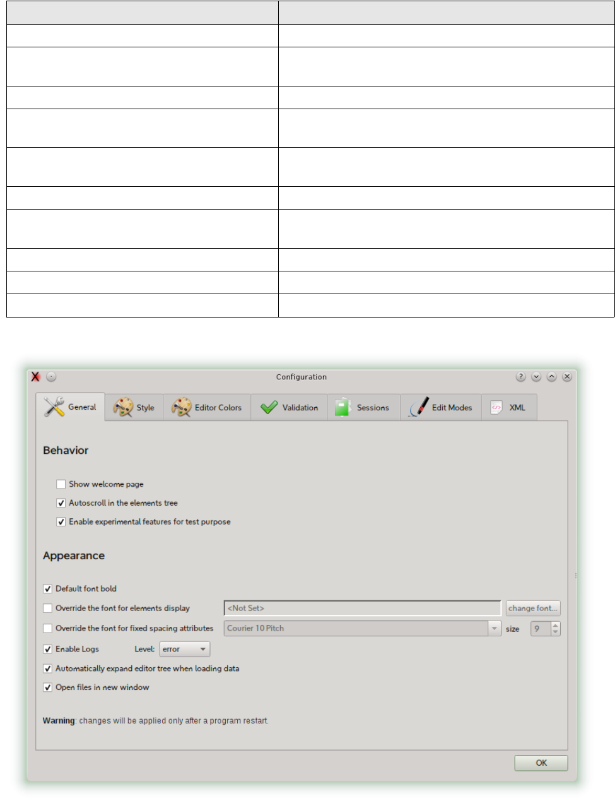Click the font size spinbox field
The width and height of the screenshot is (615, 808).
[541, 629]
